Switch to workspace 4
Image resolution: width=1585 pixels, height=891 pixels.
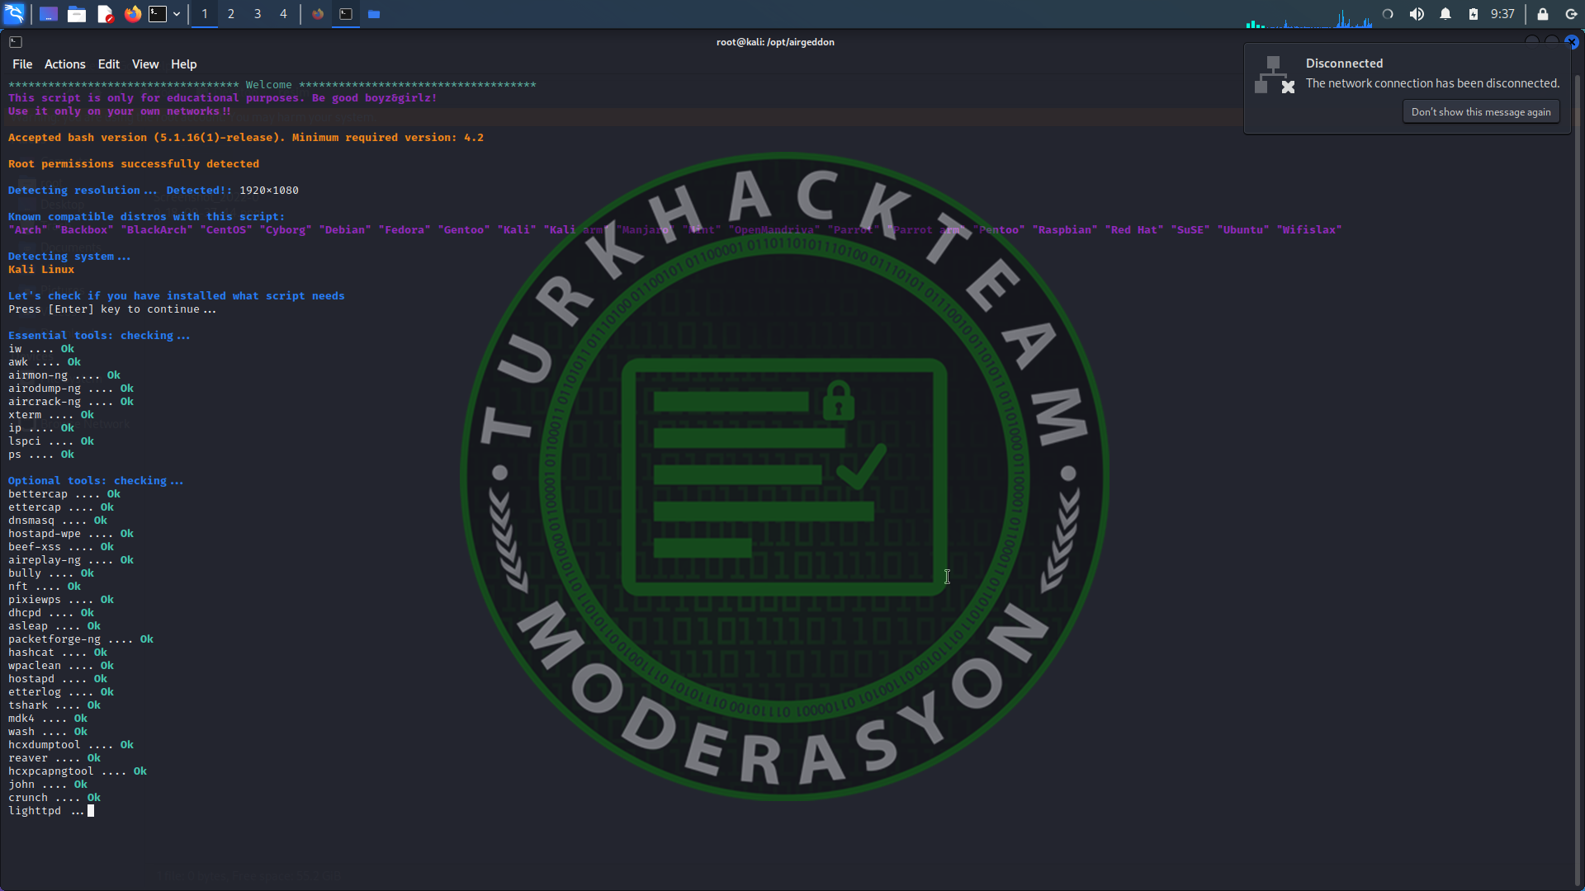[x=283, y=14]
